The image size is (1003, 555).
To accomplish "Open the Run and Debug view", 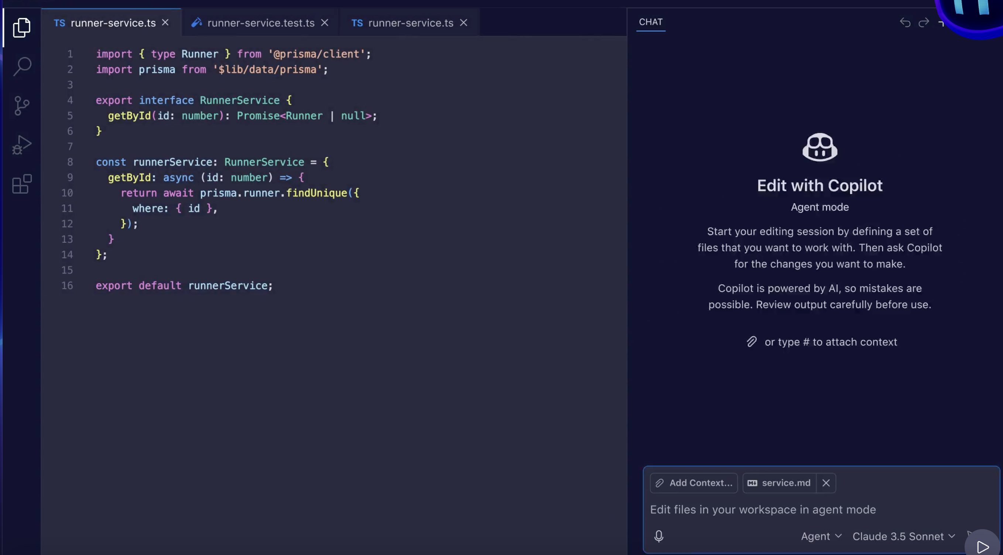I will click(x=22, y=145).
